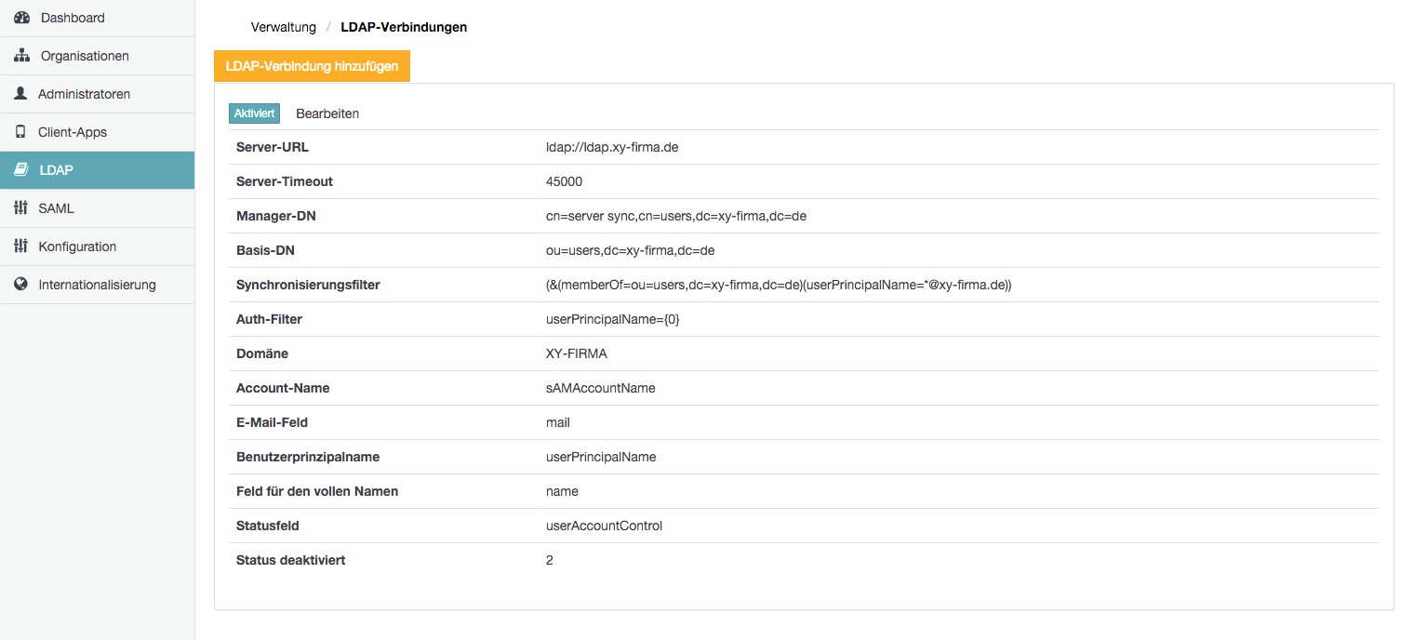Click the Manager-DN value cn=server sync
Viewport: 1427px width, 640px height.
click(x=676, y=216)
